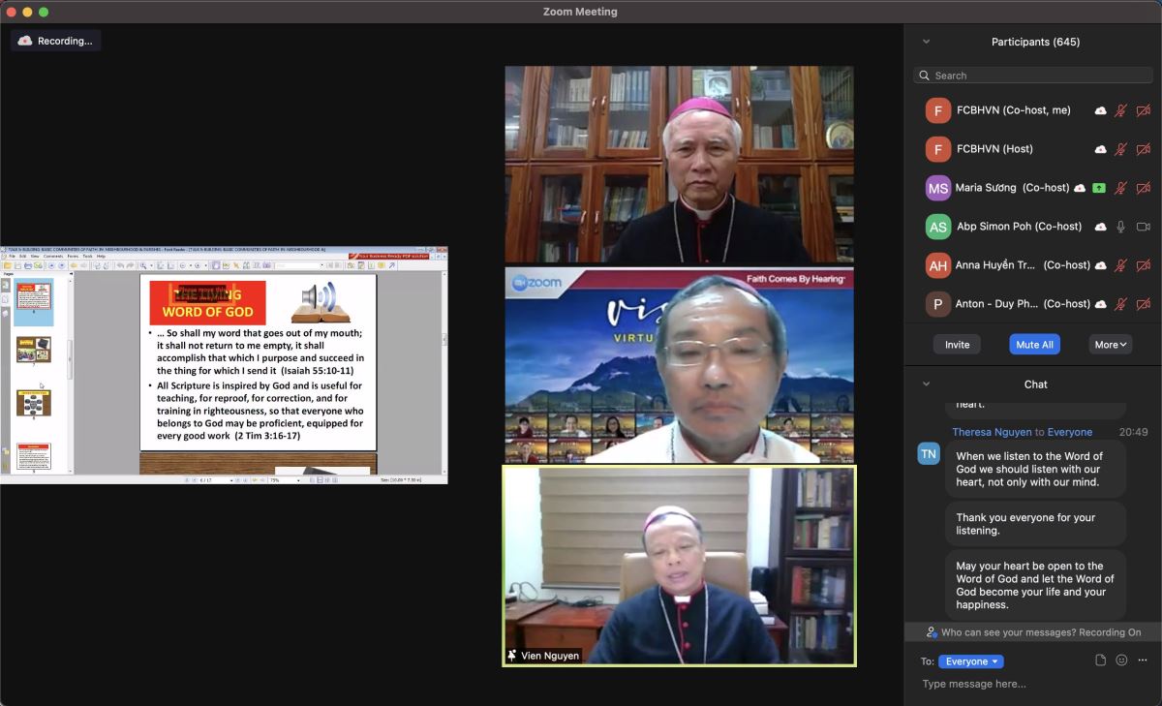Screen dimensions: 1162x706
Task: Click the F avatar of FCBHVN (Co-host, me)
Action: point(937,110)
